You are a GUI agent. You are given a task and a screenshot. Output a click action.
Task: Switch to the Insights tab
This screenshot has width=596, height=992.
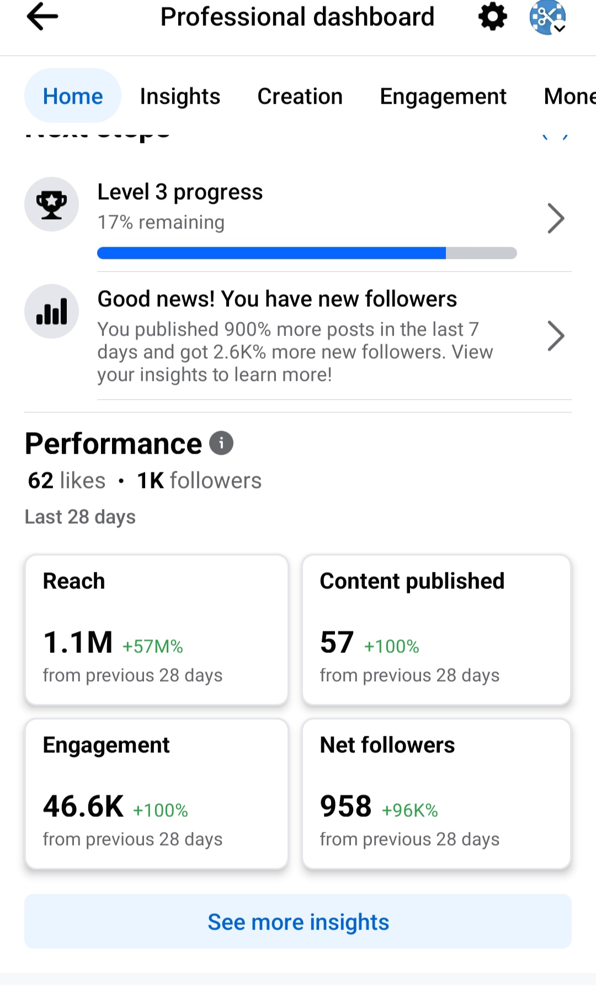pyautogui.click(x=180, y=96)
